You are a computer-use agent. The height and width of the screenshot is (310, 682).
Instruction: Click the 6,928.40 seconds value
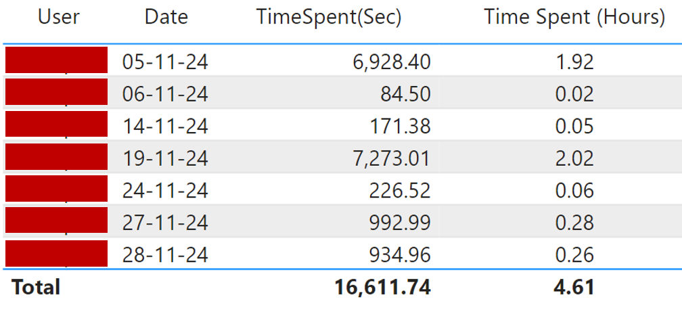(392, 62)
